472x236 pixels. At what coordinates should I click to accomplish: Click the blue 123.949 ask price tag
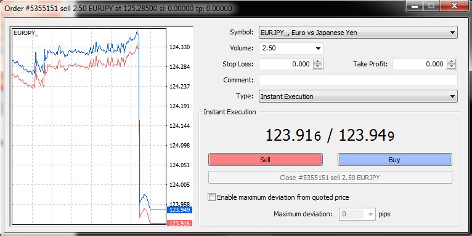click(179, 210)
